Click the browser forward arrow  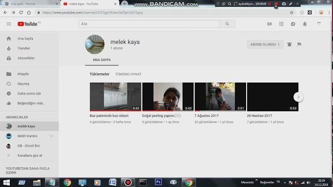13,12
